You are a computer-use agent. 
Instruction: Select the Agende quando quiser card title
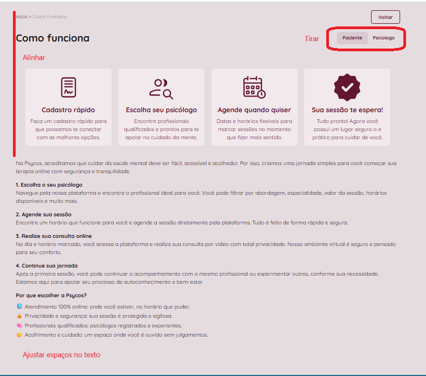tap(254, 110)
